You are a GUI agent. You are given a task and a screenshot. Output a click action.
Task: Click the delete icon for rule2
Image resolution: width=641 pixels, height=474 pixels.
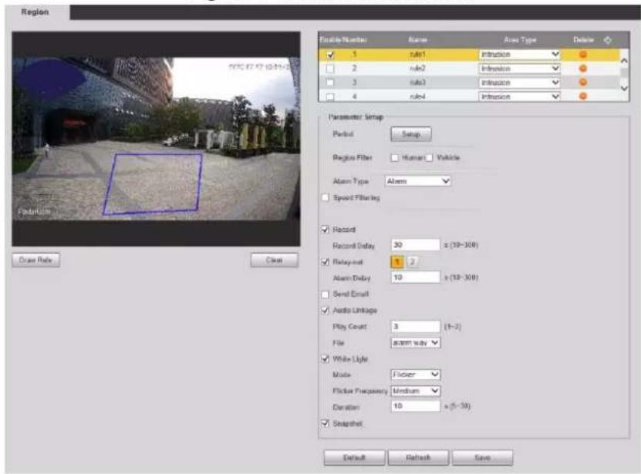(583, 69)
